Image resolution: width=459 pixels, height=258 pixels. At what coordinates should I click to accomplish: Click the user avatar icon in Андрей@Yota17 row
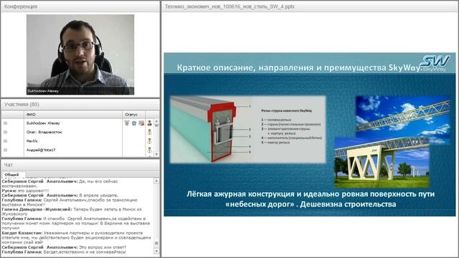(x=150, y=150)
